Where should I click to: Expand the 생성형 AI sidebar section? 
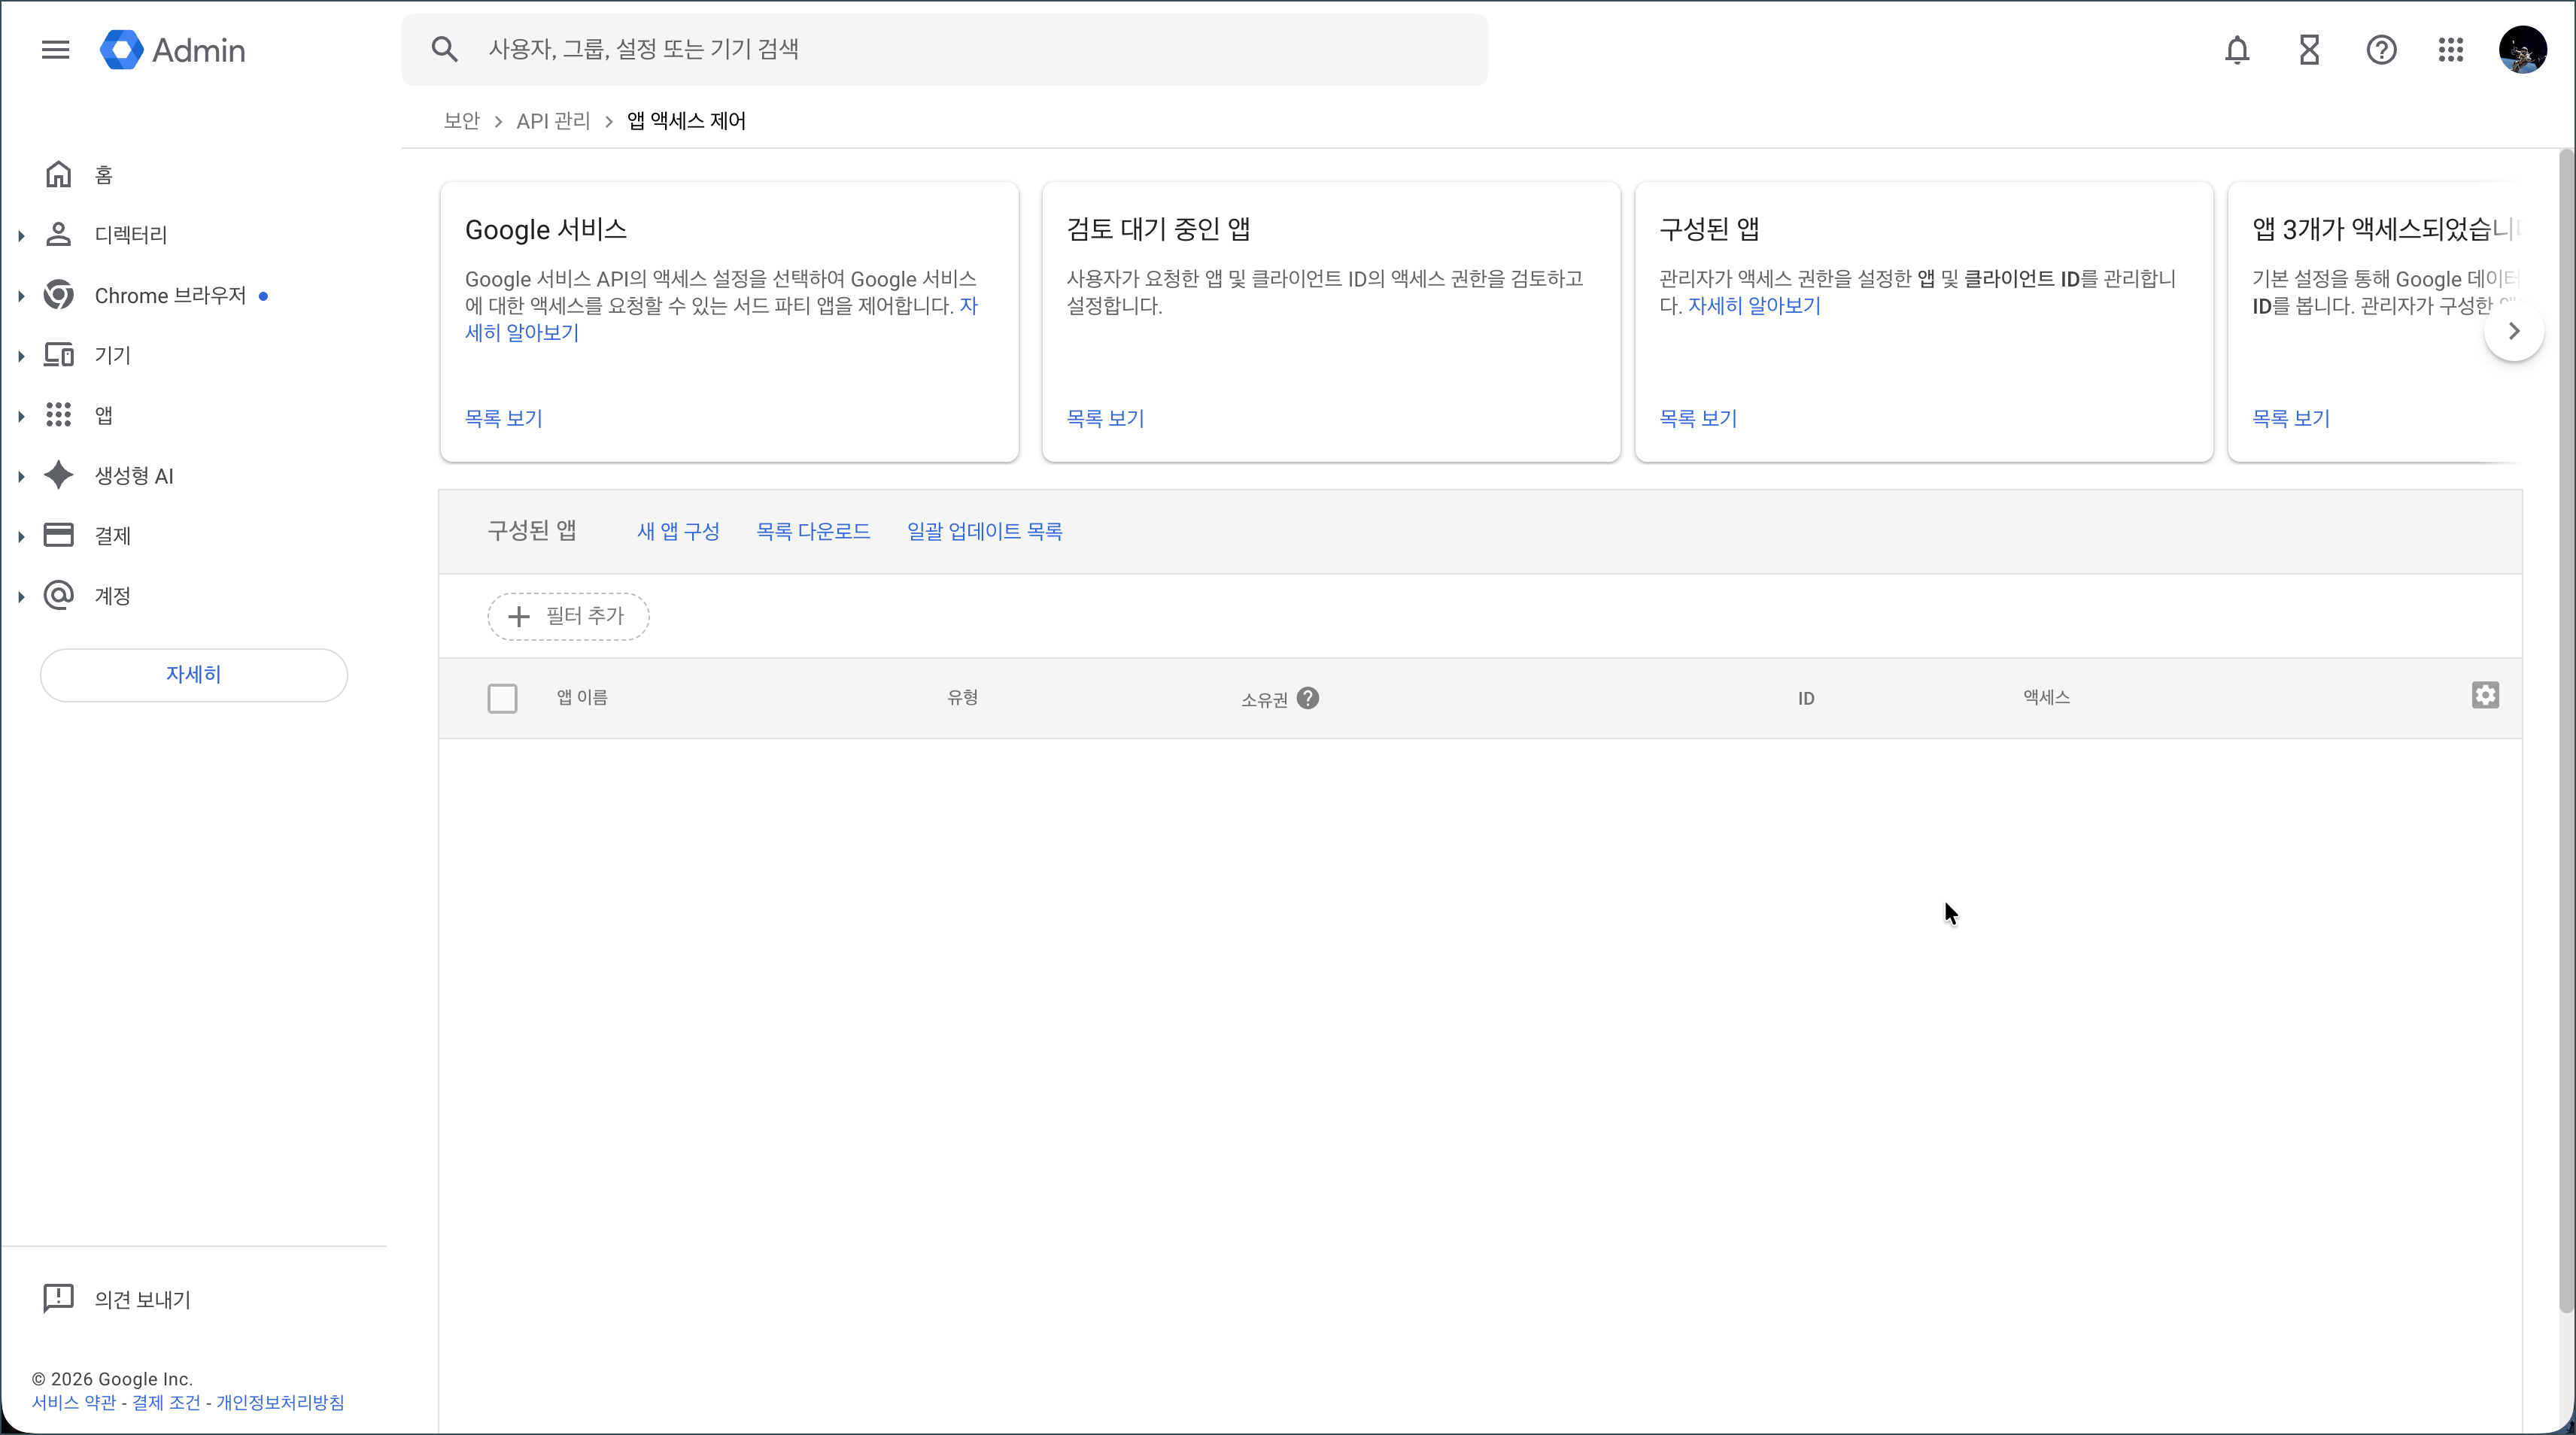click(22, 477)
